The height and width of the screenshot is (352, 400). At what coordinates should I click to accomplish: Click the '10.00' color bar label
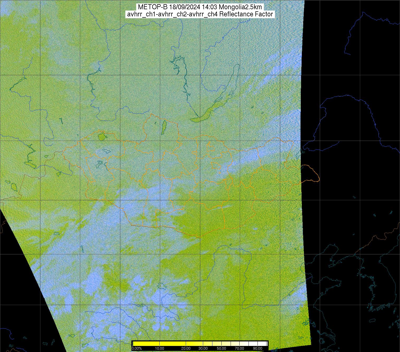(160, 349)
